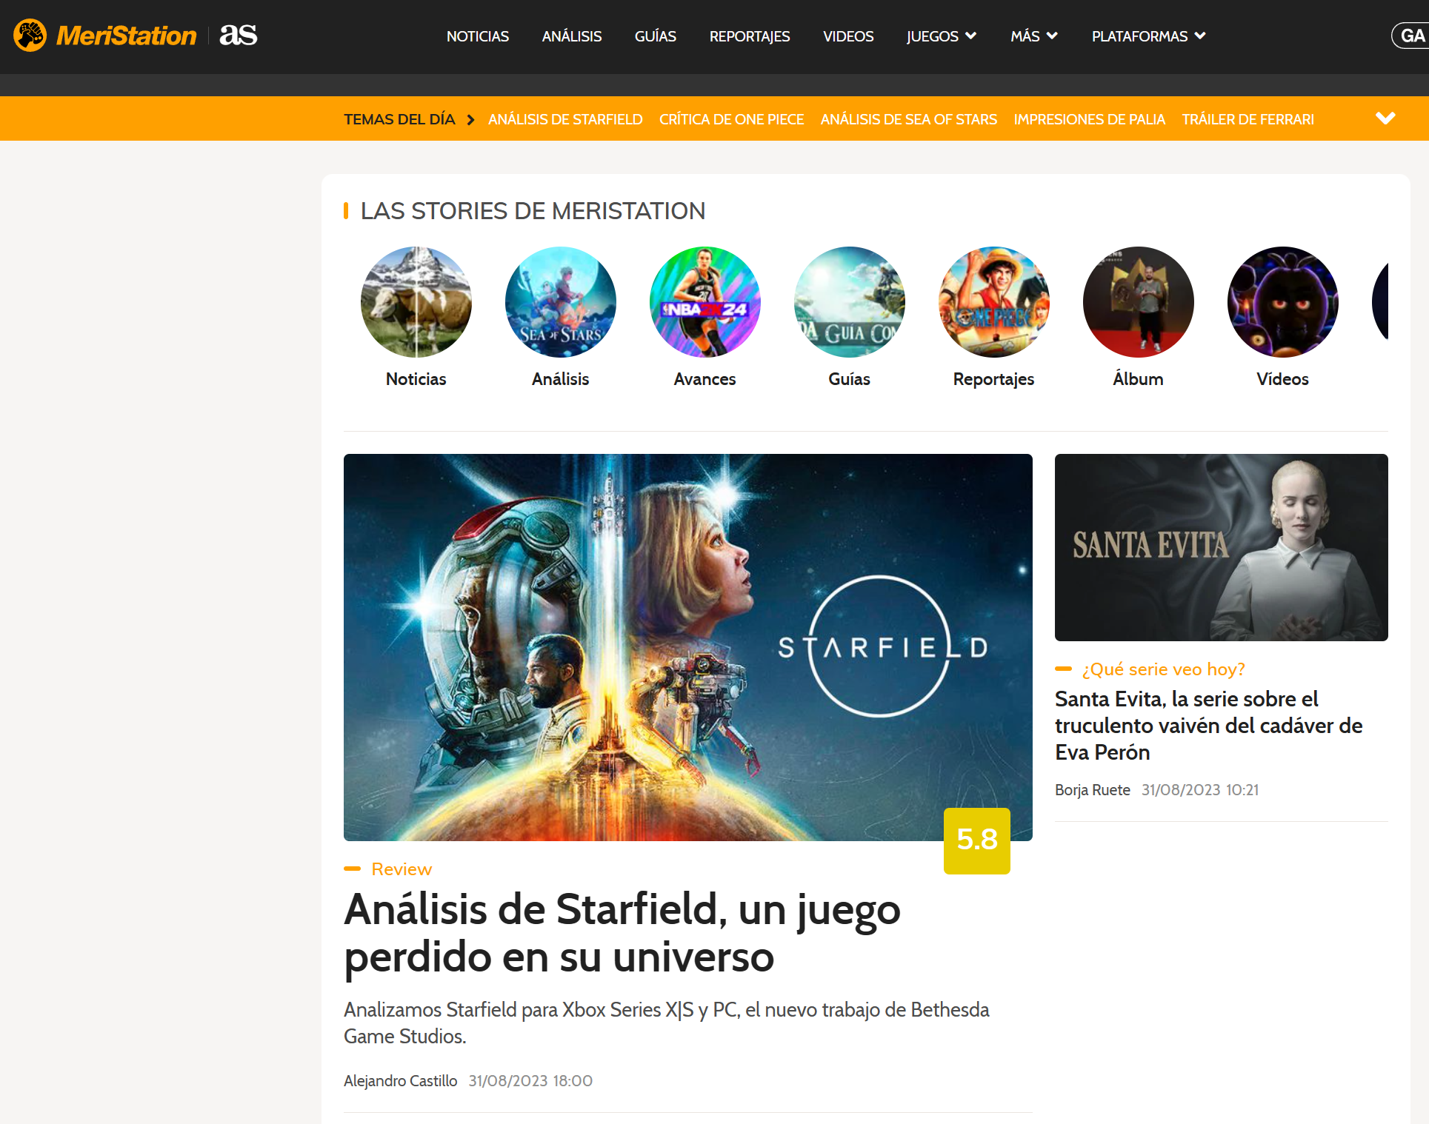This screenshot has height=1124, width=1429.
Task: Open the Álbum story circle
Action: [1139, 302]
